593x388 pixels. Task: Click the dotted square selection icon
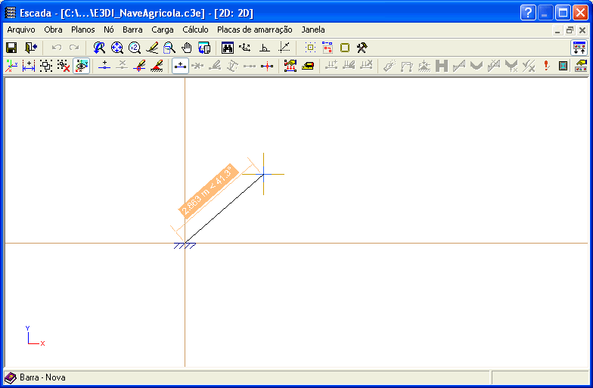click(x=310, y=48)
